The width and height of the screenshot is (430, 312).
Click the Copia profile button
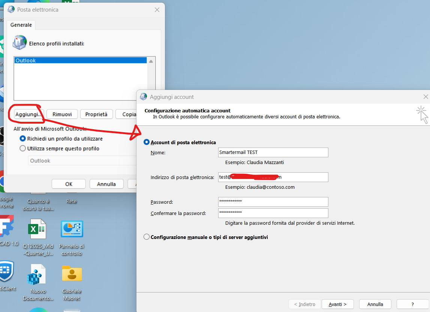pos(126,114)
